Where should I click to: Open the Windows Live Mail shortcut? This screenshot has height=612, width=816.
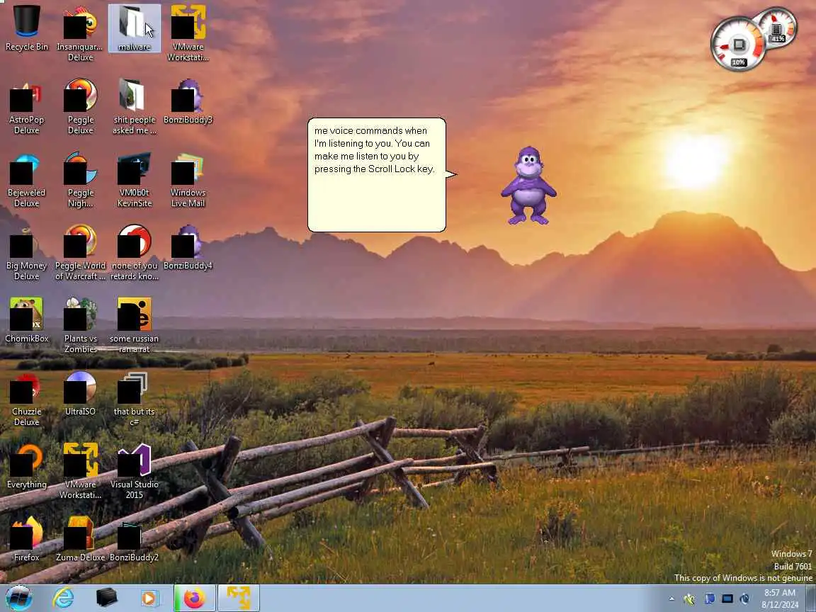[188, 179]
